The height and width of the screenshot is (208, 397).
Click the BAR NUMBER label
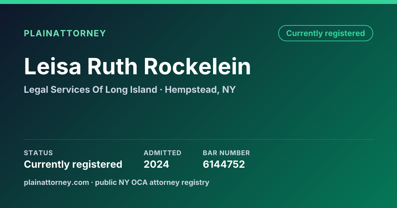(x=226, y=153)
